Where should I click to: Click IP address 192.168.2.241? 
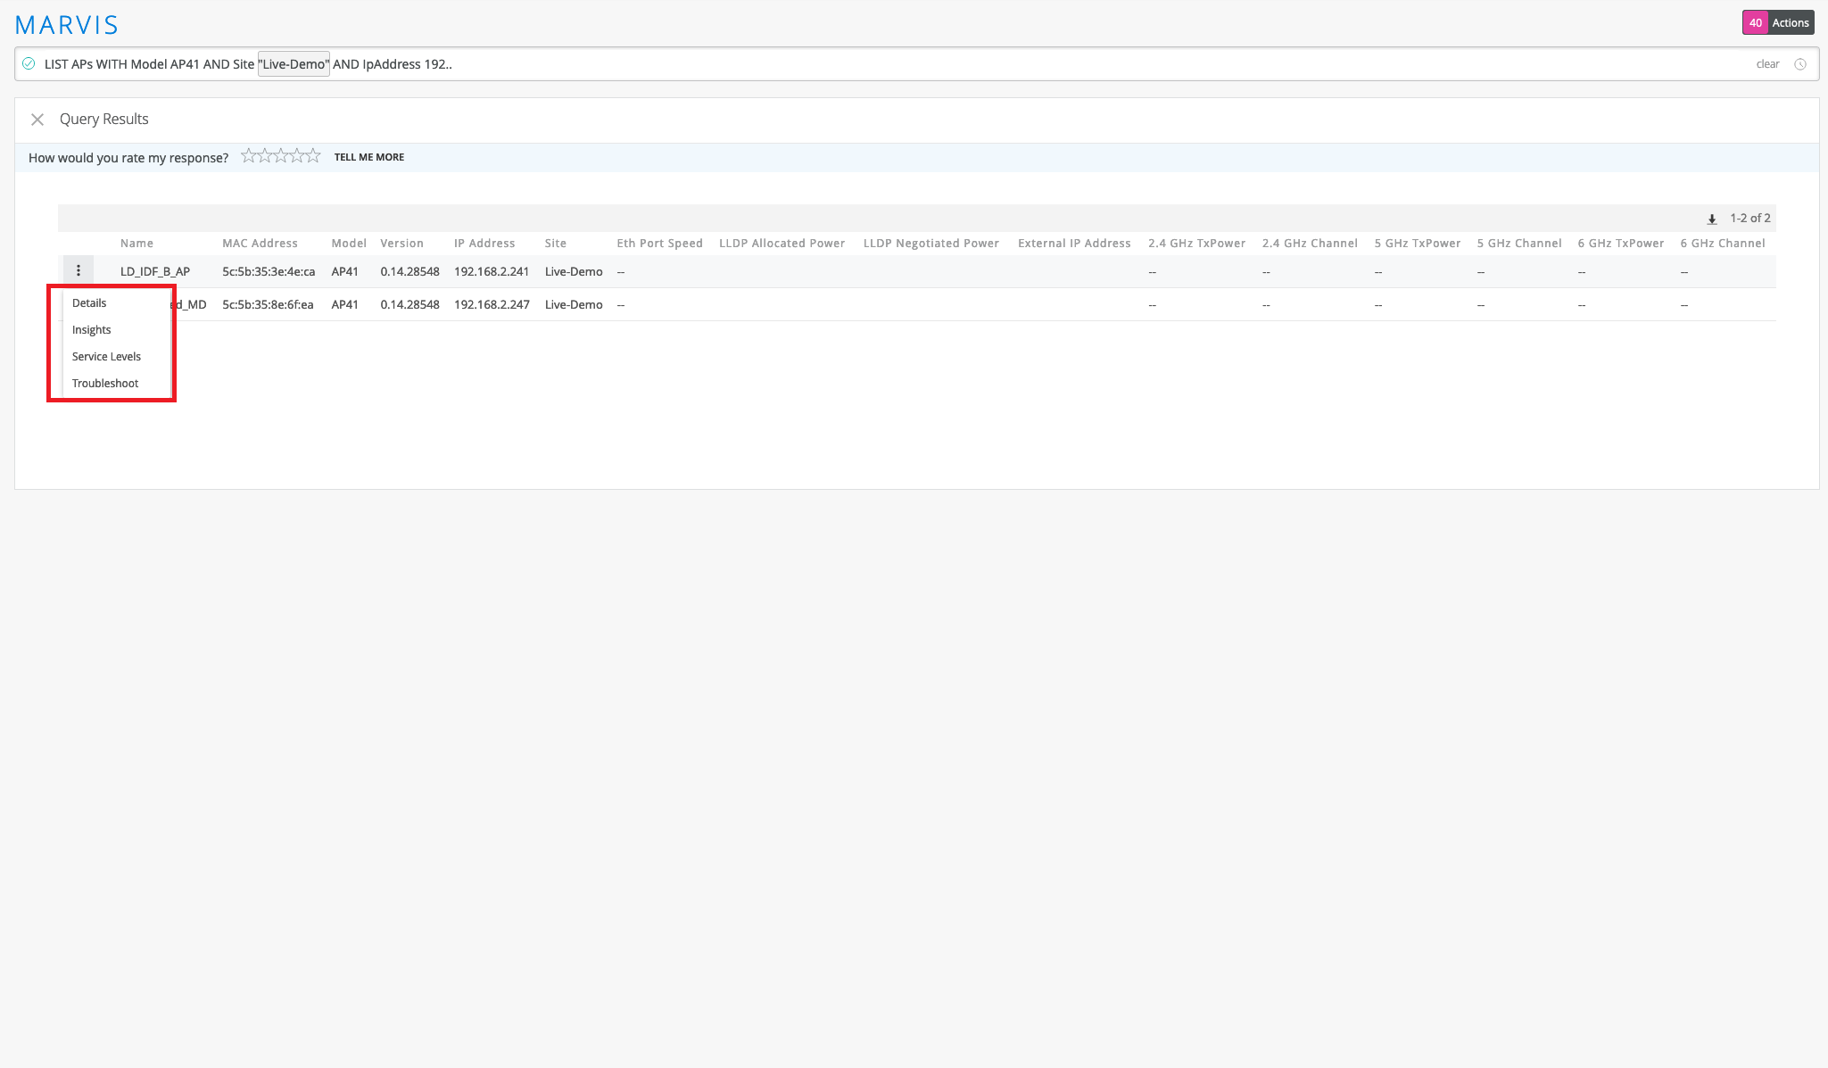[492, 271]
